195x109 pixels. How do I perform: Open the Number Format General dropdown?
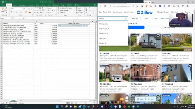coord(51,8)
